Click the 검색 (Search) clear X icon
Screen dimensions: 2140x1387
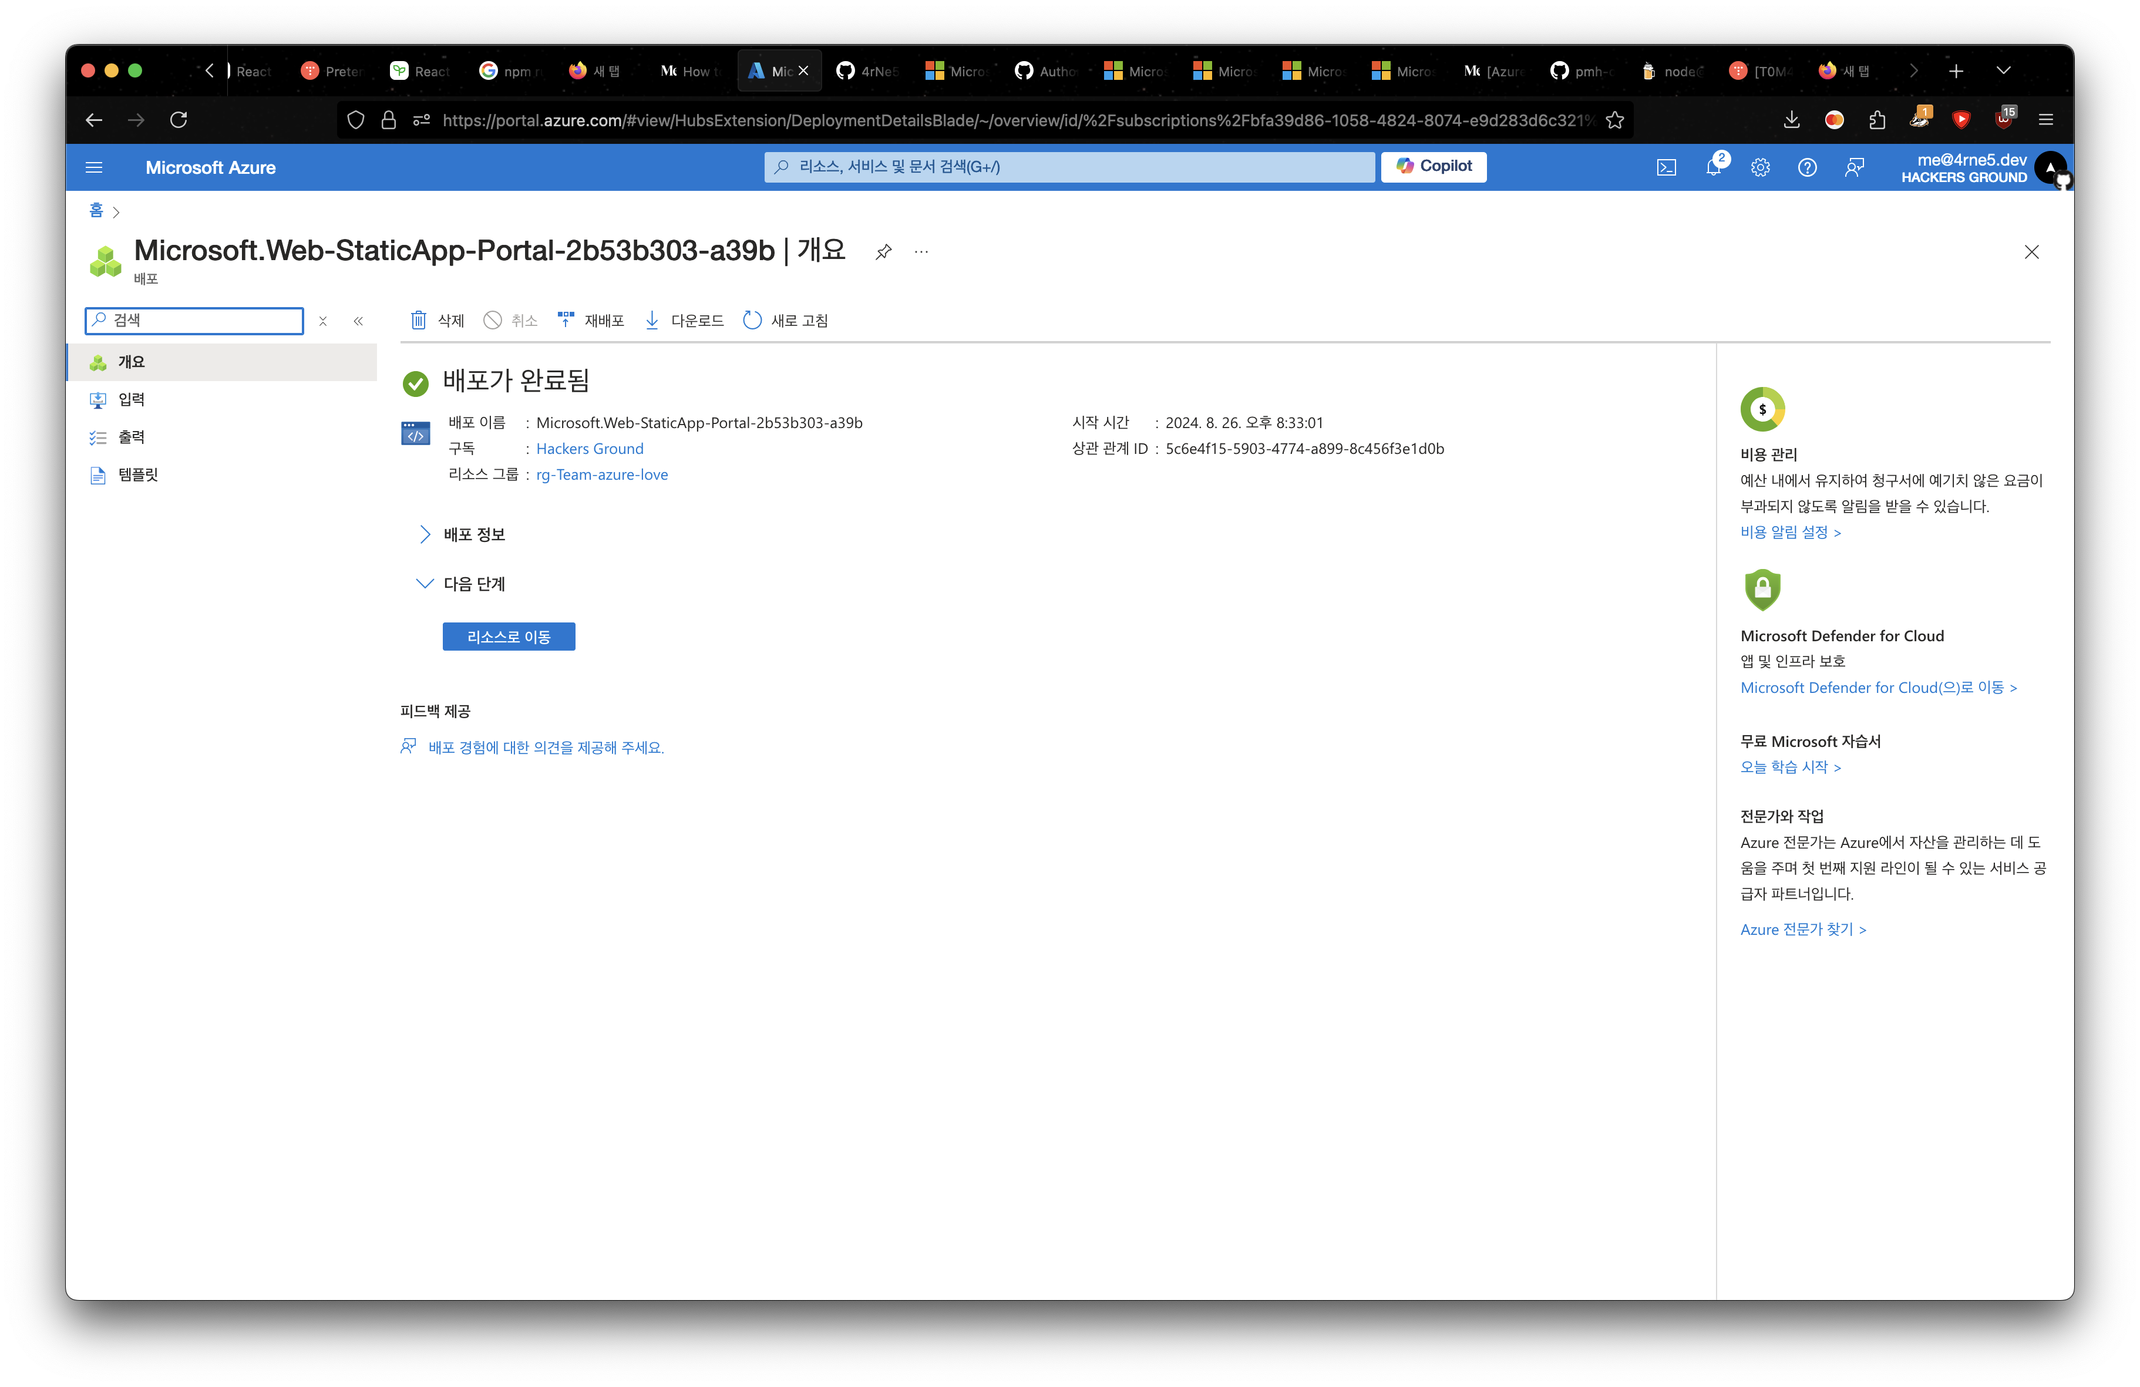tap(324, 323)
